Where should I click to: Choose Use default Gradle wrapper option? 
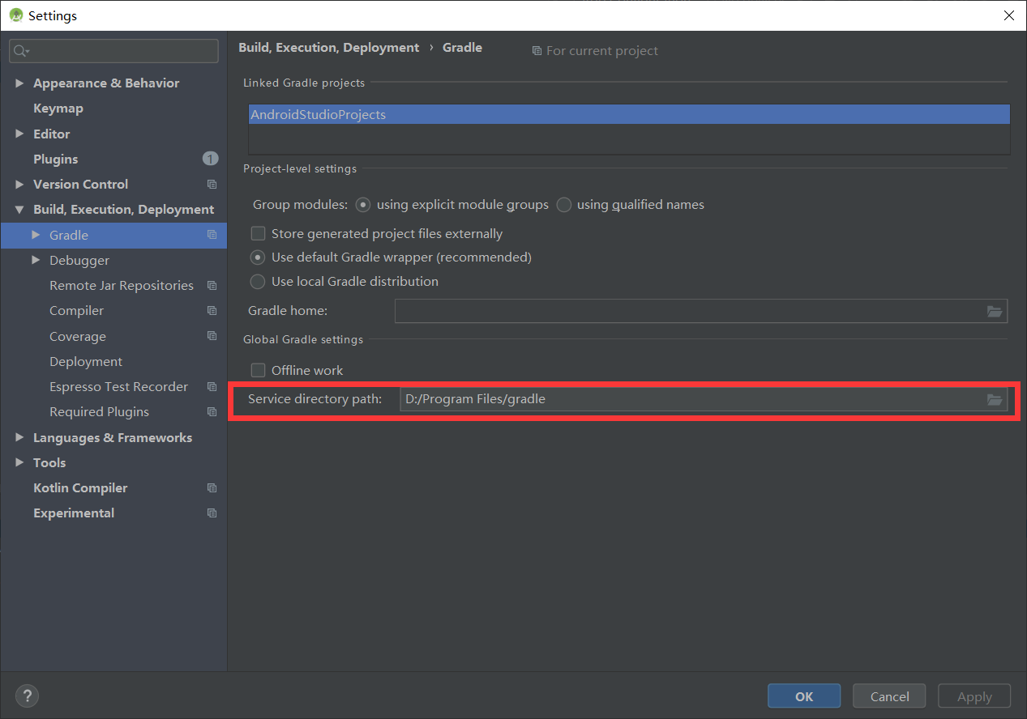(258, 257)
